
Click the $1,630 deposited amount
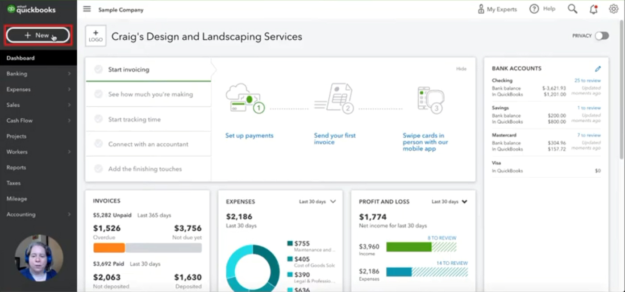[188, 277]
